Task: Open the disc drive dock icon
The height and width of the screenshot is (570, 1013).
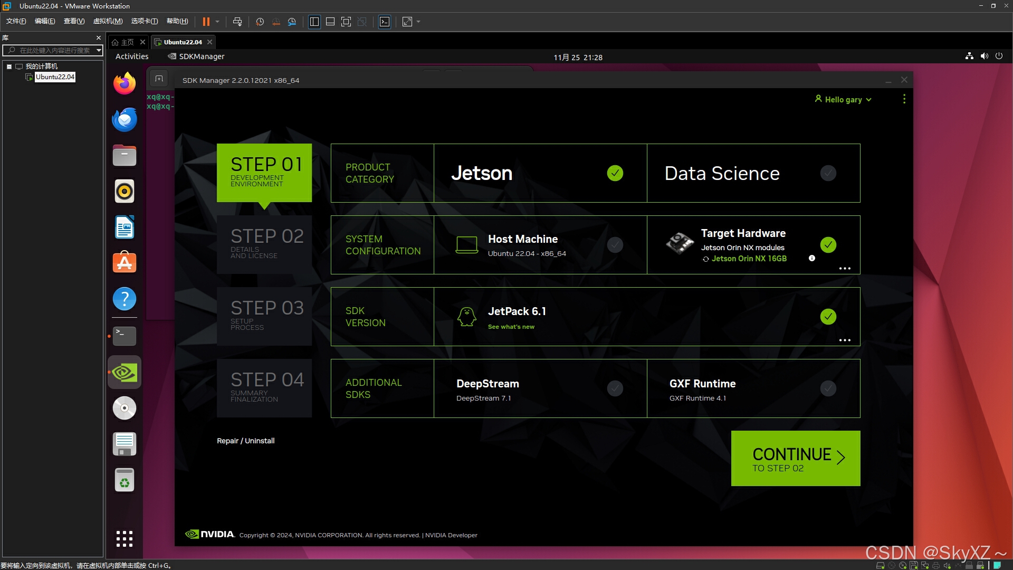Action: click(125, 408)
